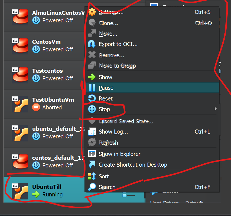231x216 pixels.
Task: Click the Move arrow icon
Action: (x=92, y=33)
